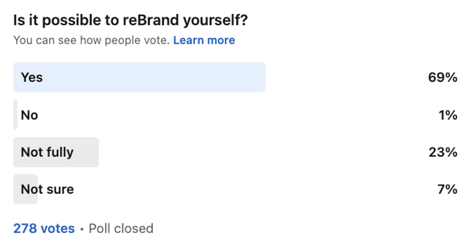Click the 23% result for Not fully
Screen dimensions: 471x242
pyautogui.click(x=443, y=152)
